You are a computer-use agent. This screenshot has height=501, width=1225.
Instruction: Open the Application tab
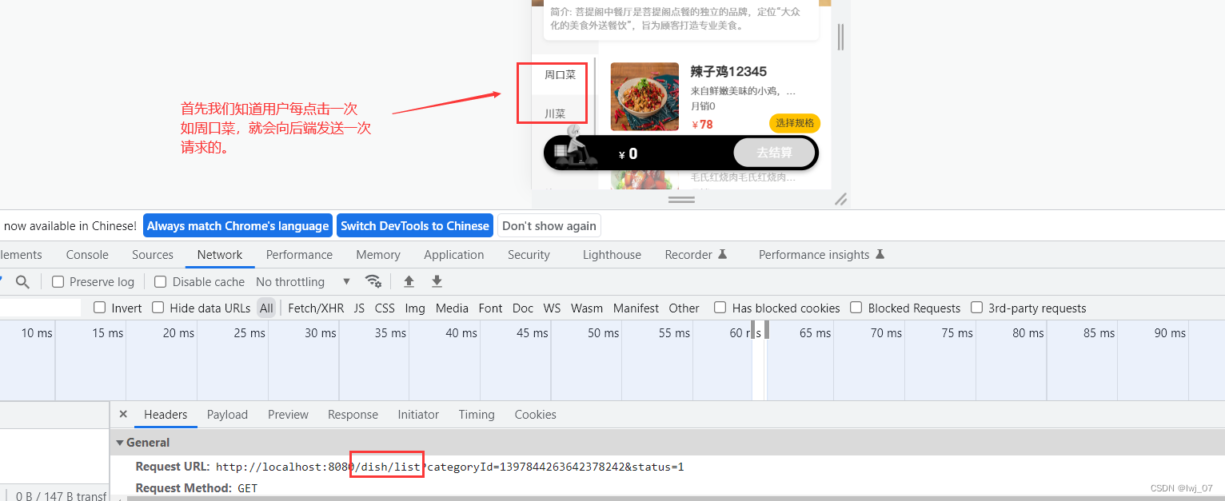454,255
